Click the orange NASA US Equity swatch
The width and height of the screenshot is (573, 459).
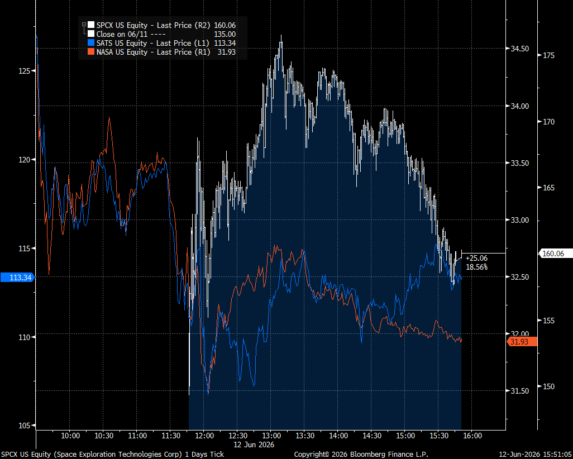click(x=91, y=52)
